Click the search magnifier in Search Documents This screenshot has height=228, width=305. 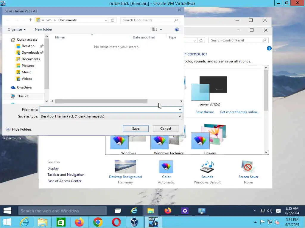(x=176, y=20)
